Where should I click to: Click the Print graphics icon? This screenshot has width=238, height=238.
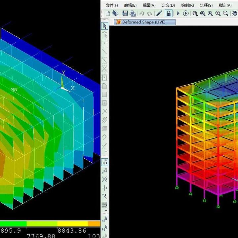pyautogui.click(x=133, y=14)
